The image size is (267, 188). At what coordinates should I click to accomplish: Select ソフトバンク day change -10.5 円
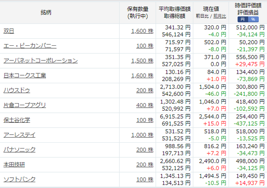click(x=216, y=183)
